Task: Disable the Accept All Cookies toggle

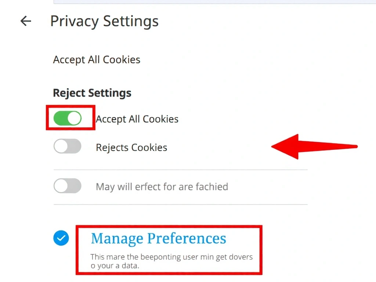Action: (x=70, y=118)
